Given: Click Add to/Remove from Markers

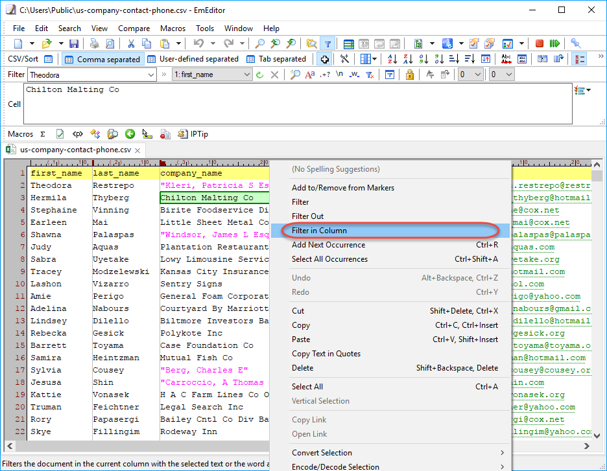Looking at the screenshot, I should point(390,187).
